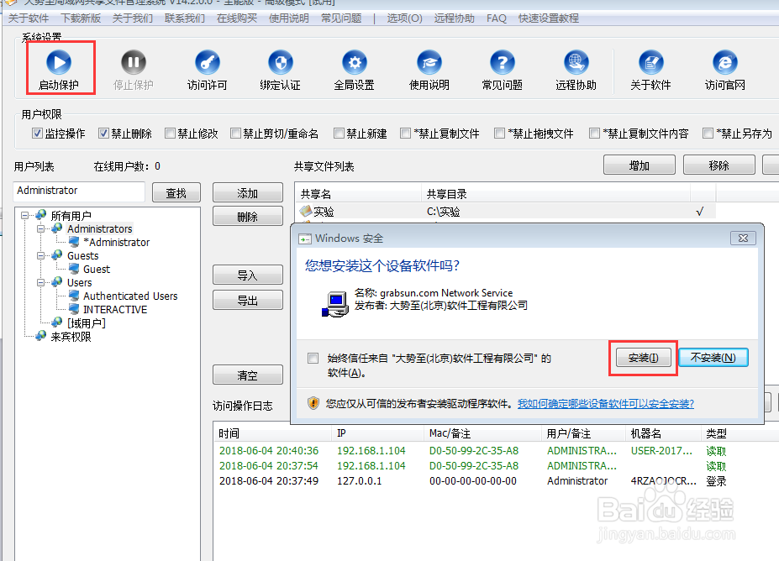
Task: Open FAQ menu item
Action: coord(497,18)
